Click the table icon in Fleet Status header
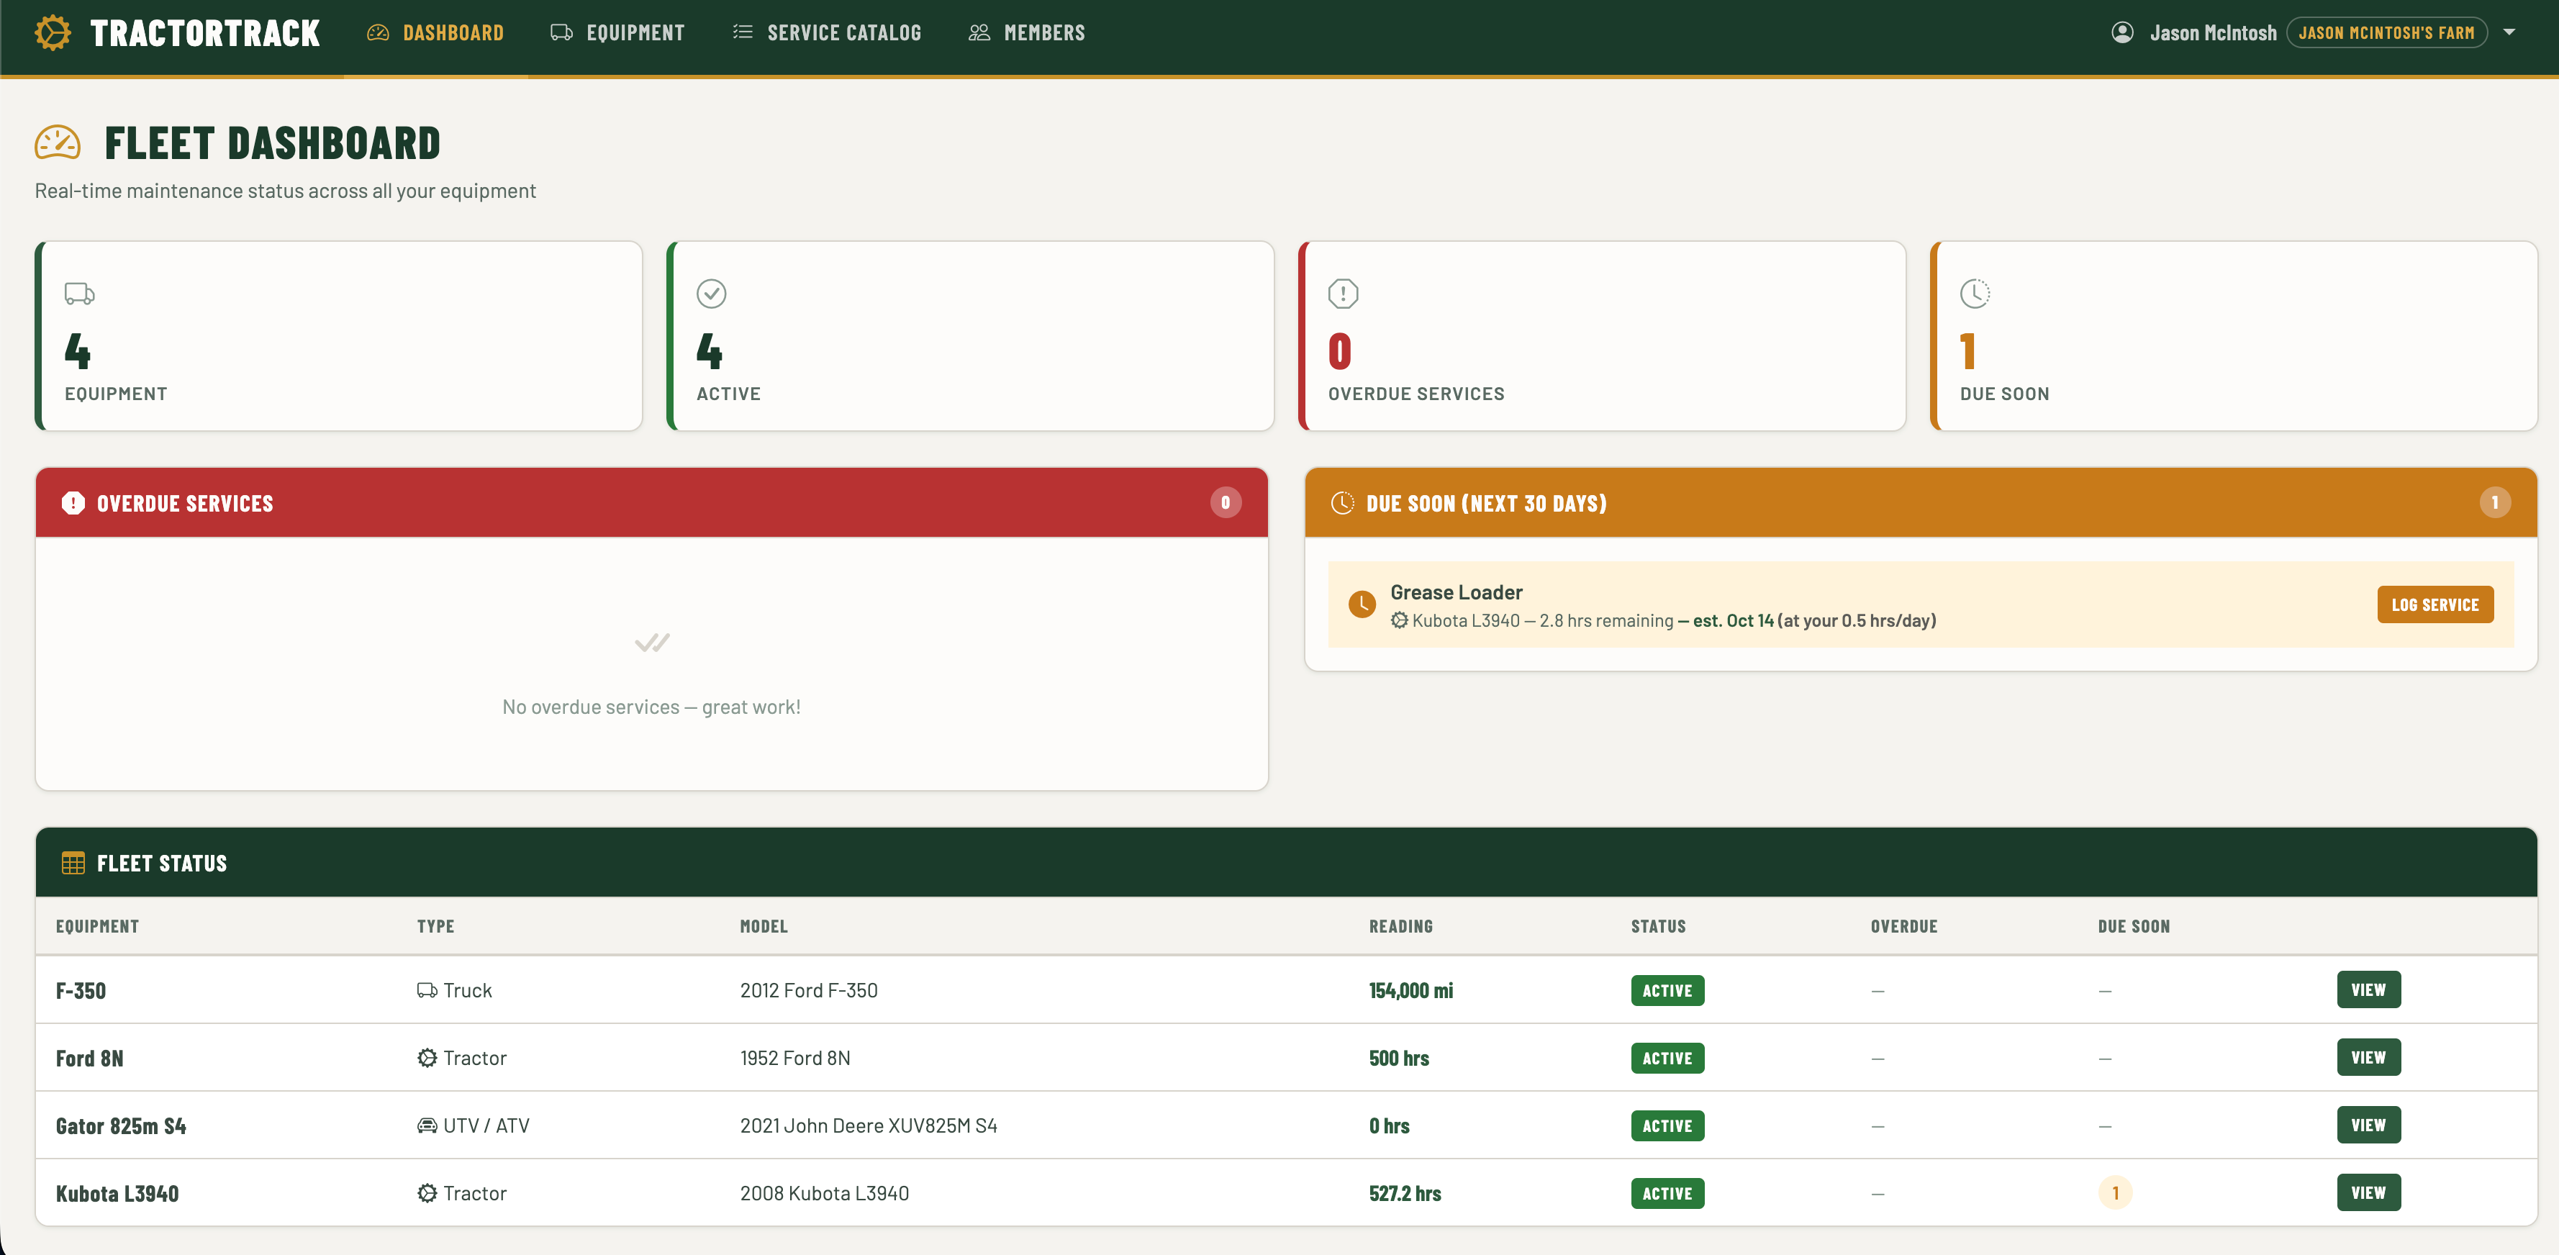 tap(73, 863)
